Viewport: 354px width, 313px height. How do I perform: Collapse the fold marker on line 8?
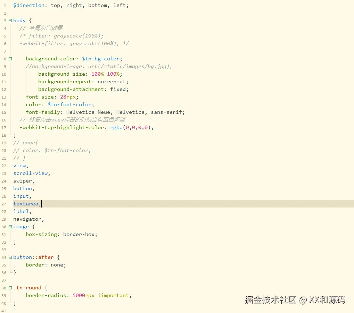click(10, 59)
